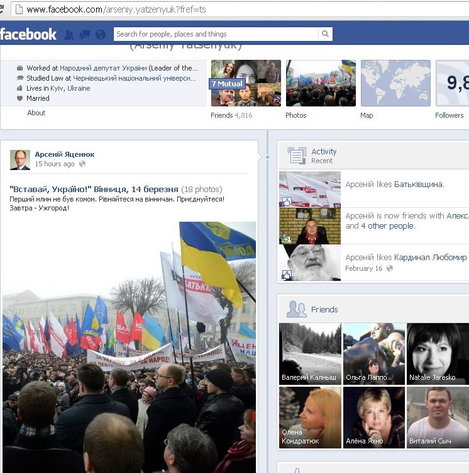Open notifications globe icon in header
Screen dimensions: 469x473
coord(101,35)
